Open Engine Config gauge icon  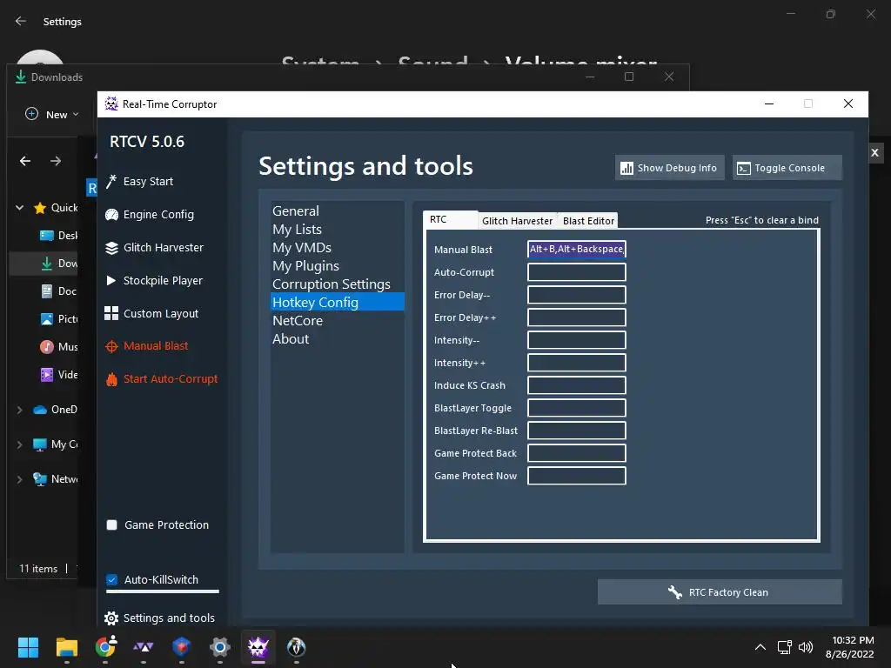(111, 215)
